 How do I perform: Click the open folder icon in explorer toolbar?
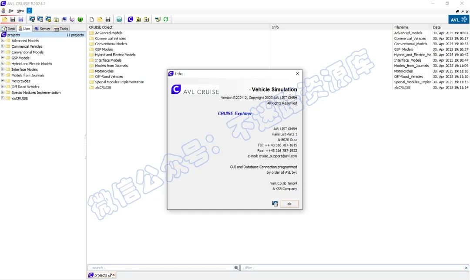(x=100, y=19)
